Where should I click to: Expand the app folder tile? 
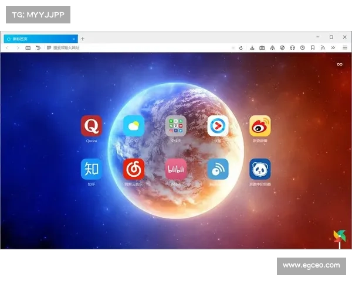[176, 126]
